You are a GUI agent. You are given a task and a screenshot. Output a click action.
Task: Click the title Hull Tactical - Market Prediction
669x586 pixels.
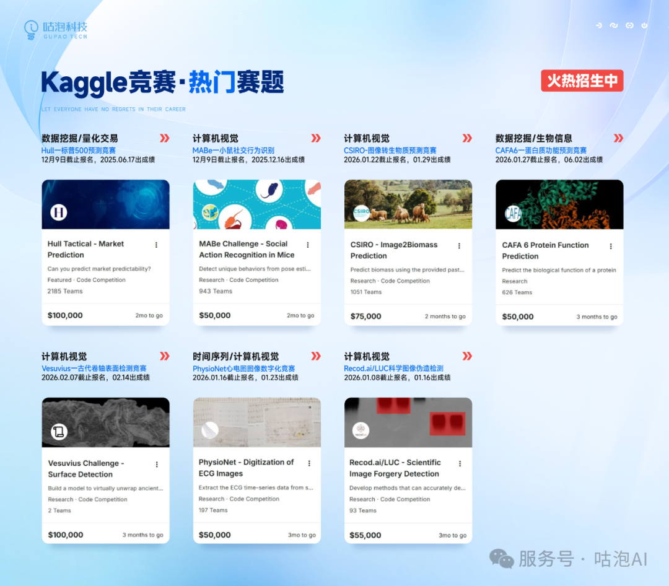click(85, 249)
